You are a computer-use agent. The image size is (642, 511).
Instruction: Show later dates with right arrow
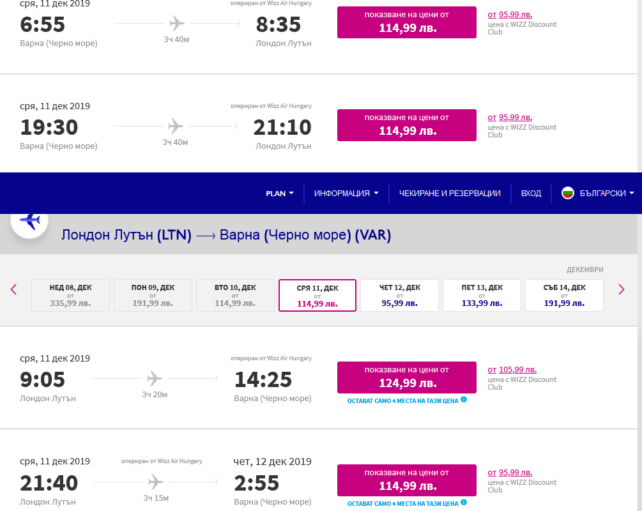tap(621, 289)
